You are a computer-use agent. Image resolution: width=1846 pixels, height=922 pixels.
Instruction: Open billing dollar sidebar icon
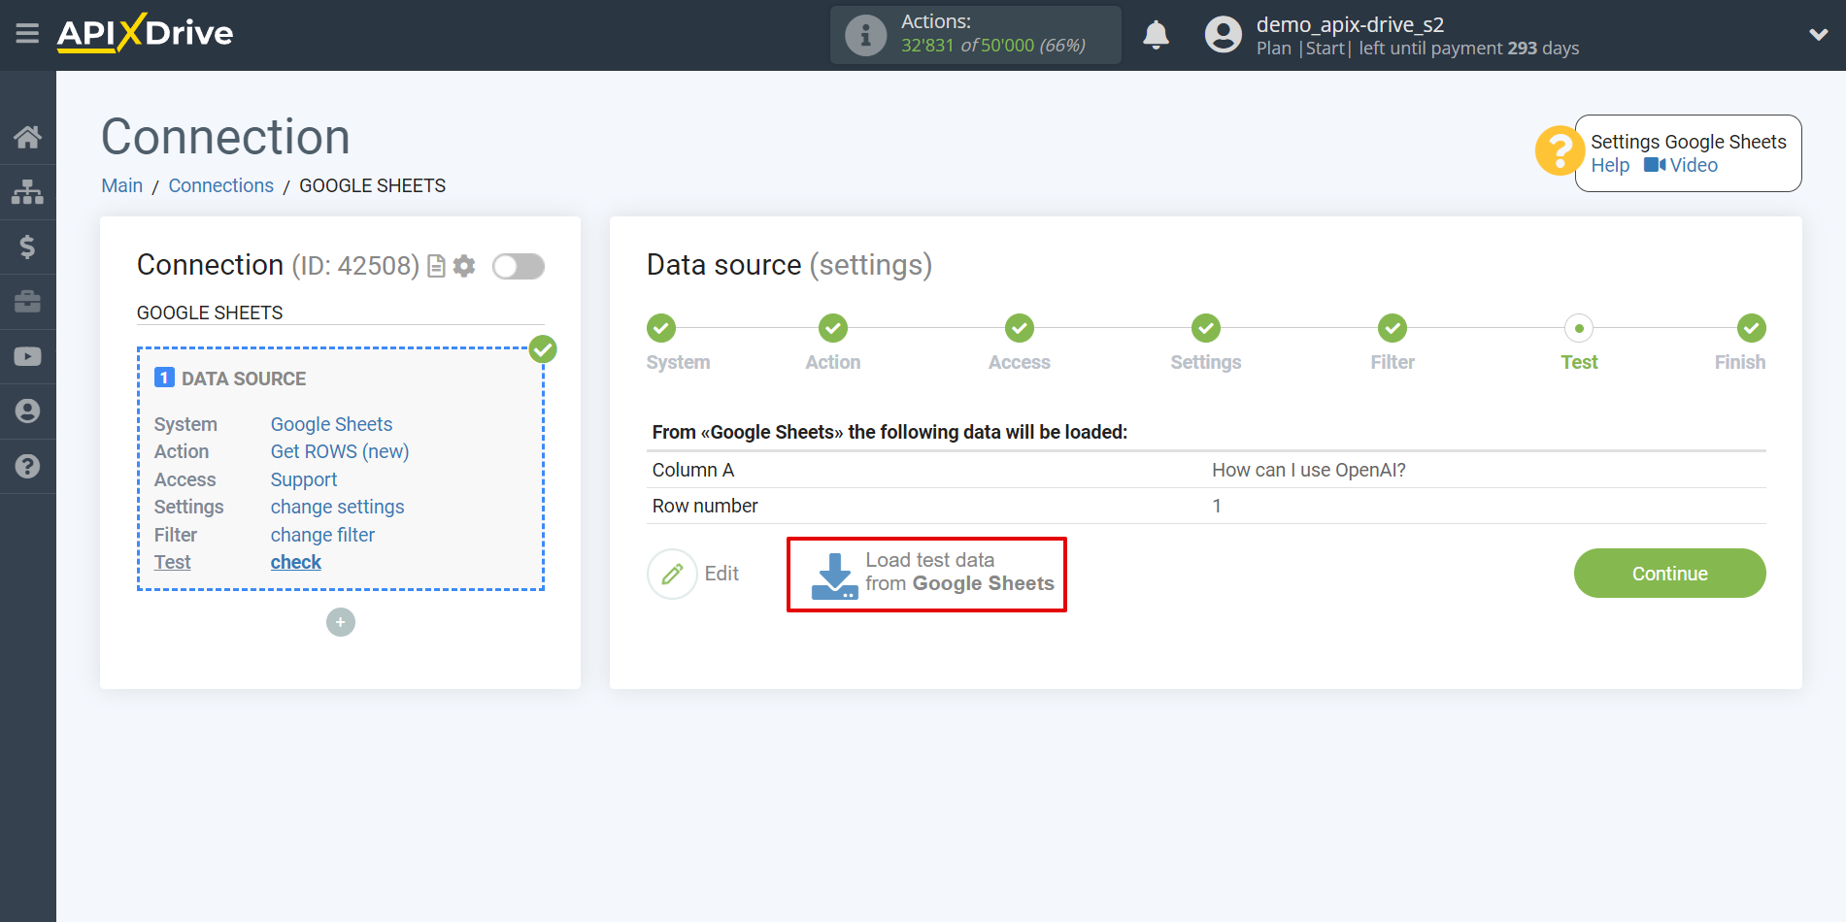coord(27,247)
